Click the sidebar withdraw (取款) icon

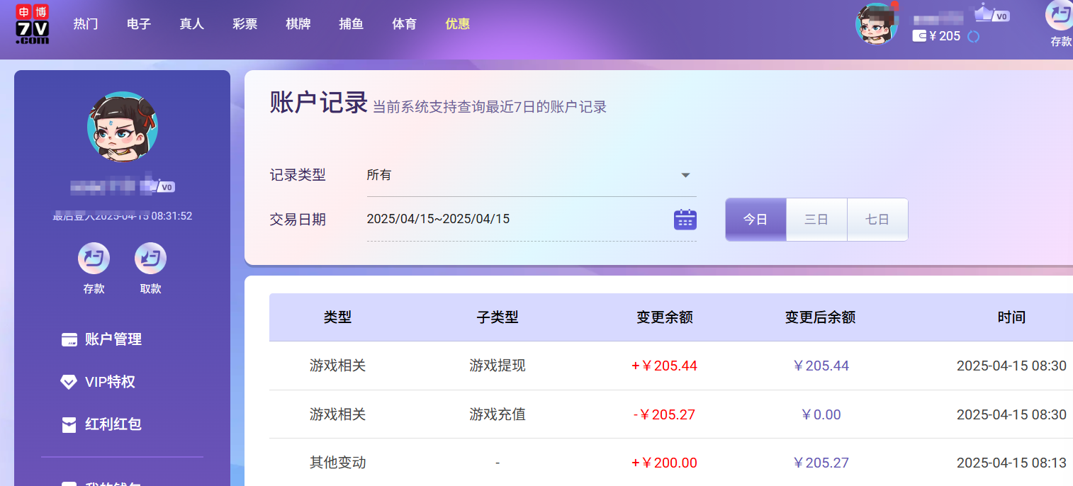point(150,259)
